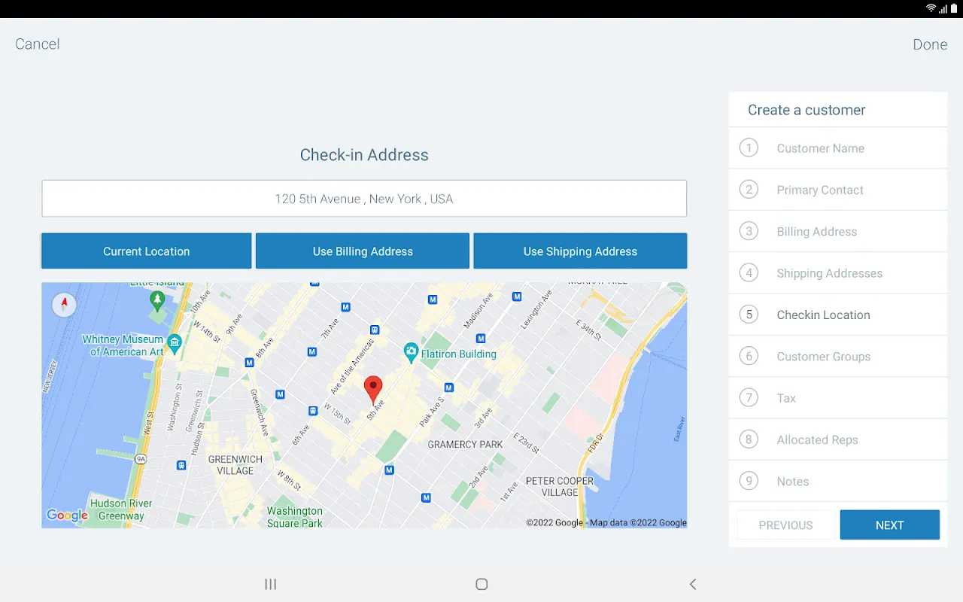Tap the cellular signal status icon
This screenshot has width=963, height=602.
[x=943, y=8]
